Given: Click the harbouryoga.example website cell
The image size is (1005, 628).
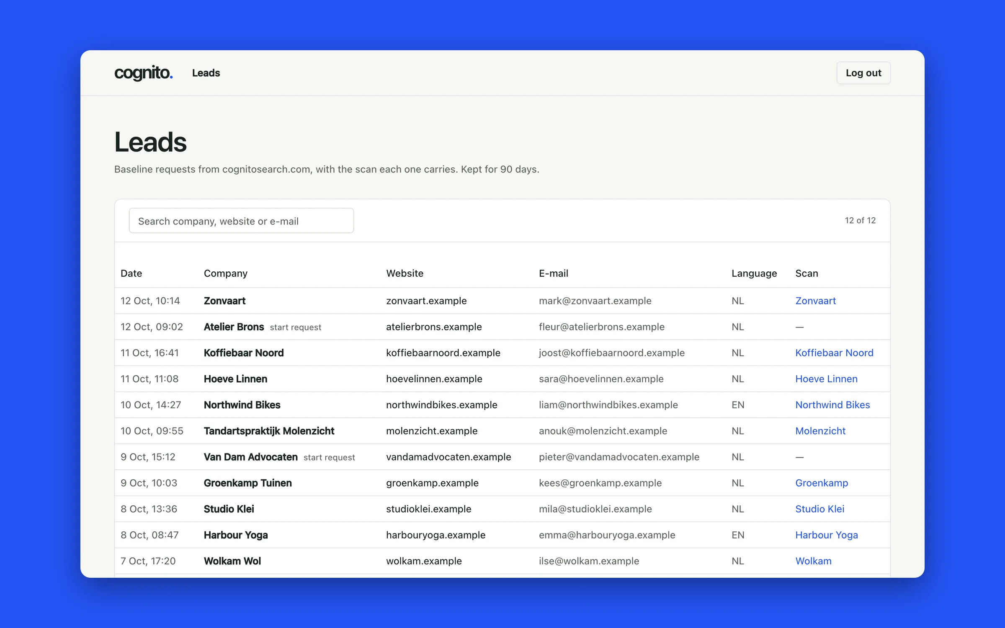Looking at the screenshot, I should 435,535.
